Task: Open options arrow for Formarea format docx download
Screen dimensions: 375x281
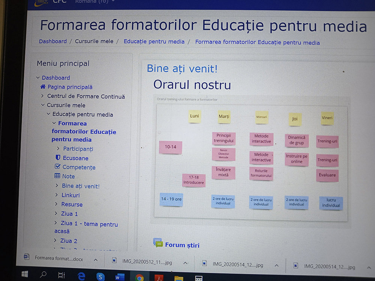Action: (x=95, y=260)
